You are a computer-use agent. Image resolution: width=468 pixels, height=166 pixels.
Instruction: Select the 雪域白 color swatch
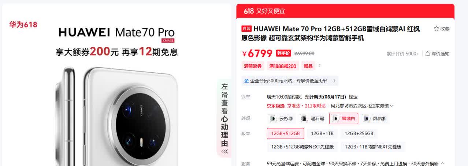(x=343, y=118)
